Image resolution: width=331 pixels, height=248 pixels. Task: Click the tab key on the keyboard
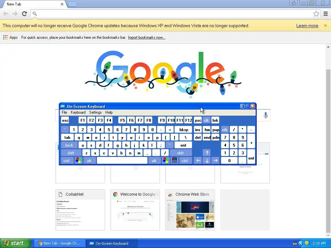(67, 137)
